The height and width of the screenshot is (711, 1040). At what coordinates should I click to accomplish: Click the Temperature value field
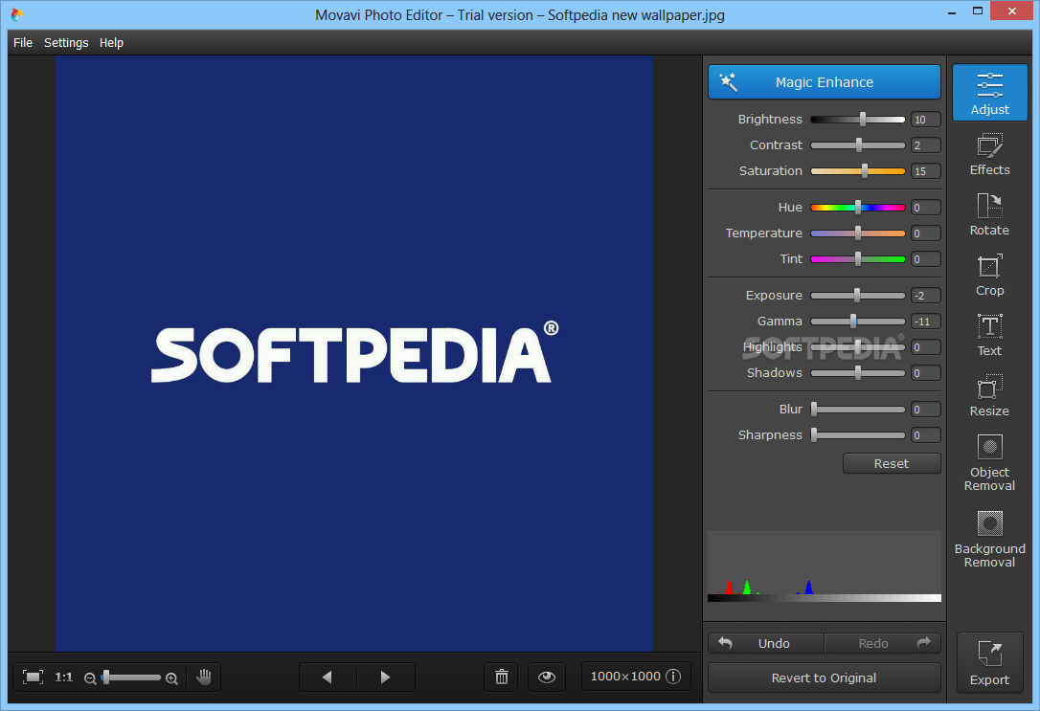(x=926, y=233)
